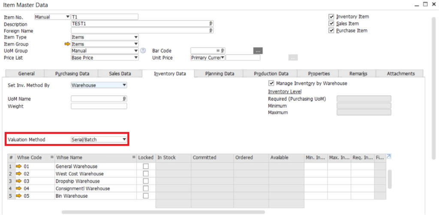Click Whse Code column menu icon
The height and width of the screenshot is (215, 439).
click(x=52, y=157)
